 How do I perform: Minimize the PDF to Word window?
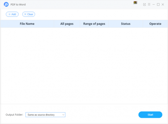(154, 5)
